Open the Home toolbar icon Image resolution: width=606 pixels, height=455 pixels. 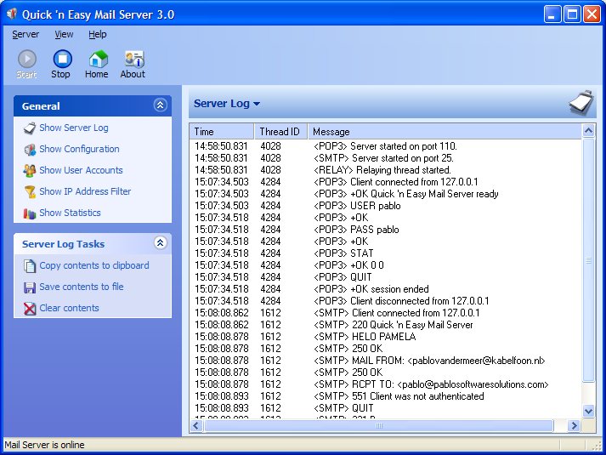pyautogui.click(x=98, y=60)
